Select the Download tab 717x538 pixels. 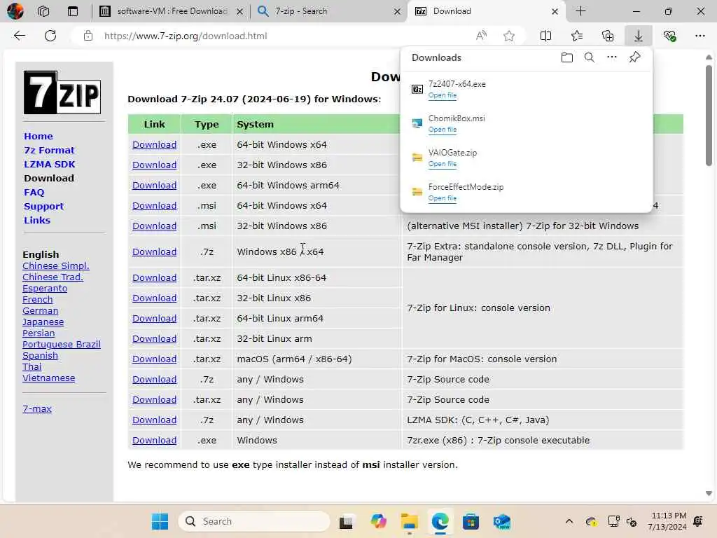pos(487,11)
